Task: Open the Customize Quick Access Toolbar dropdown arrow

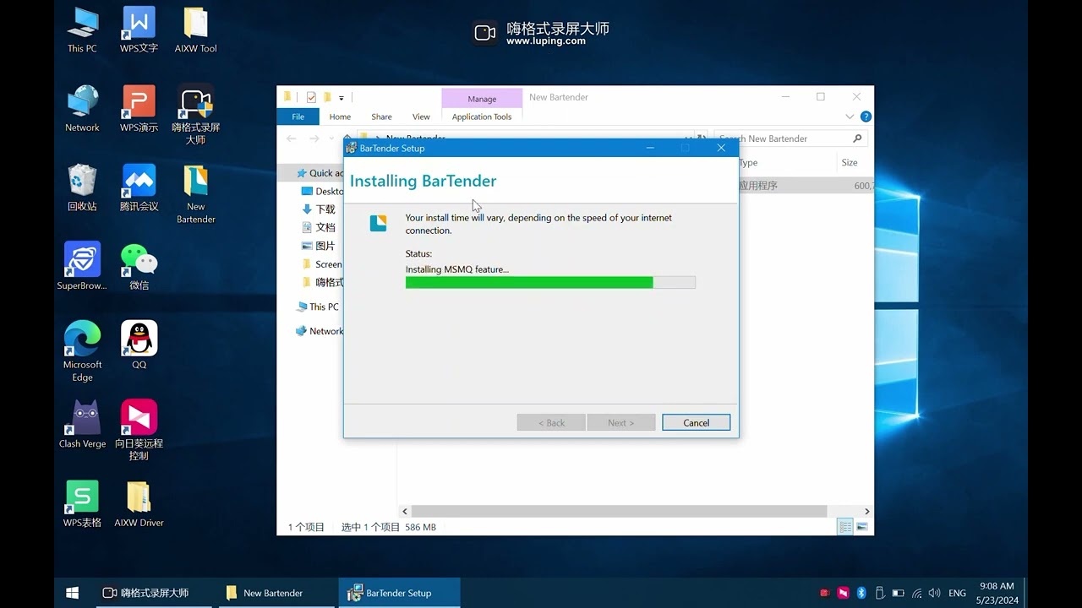Action: coord(342,98)
